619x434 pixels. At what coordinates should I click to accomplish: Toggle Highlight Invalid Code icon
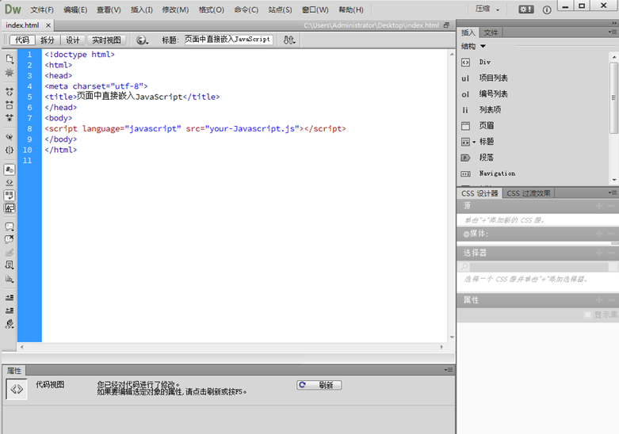point(10,182)
